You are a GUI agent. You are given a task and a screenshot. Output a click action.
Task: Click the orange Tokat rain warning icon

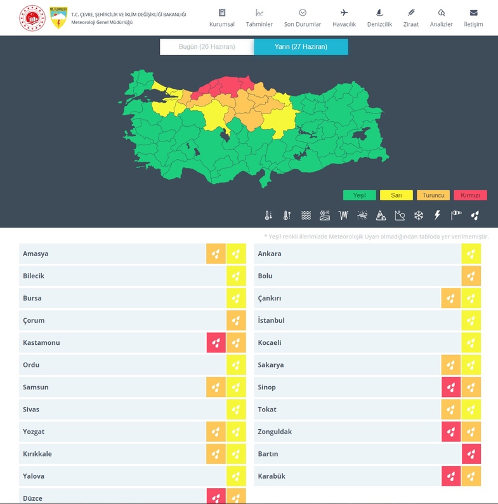(451, 410)
